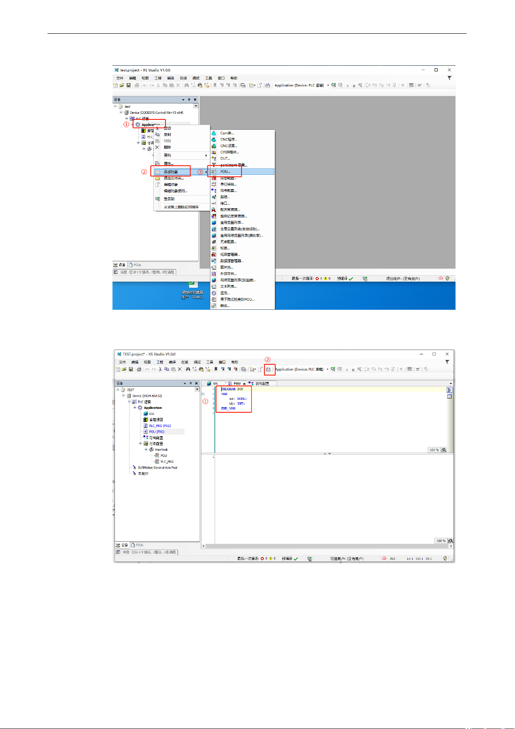515x729 pixels.
Task: Switch to POUs tab in TEST.project* window
Action: point(137,545)
